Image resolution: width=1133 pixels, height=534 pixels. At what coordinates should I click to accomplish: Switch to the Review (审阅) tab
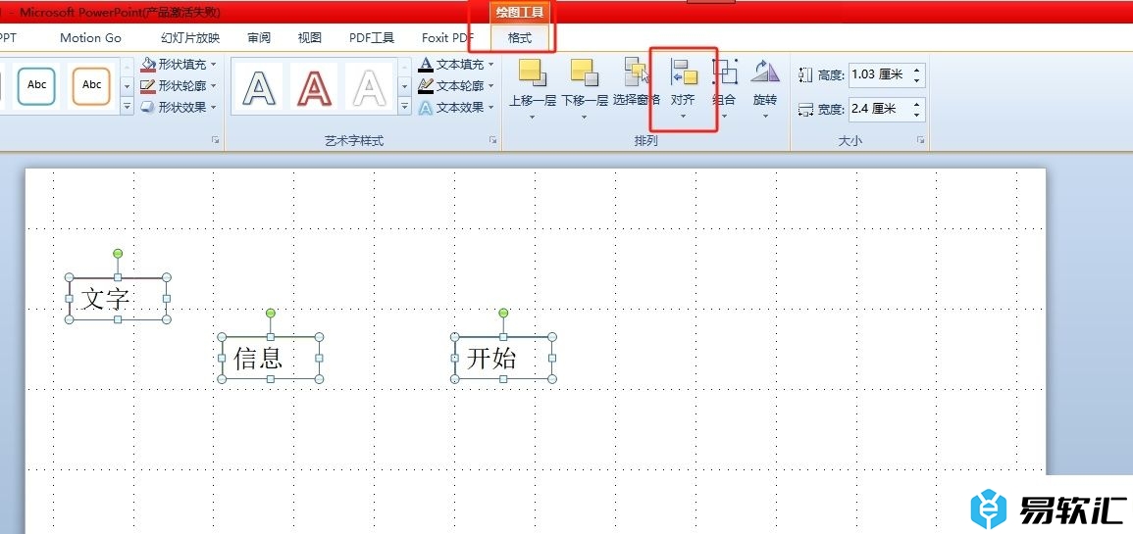259,38
